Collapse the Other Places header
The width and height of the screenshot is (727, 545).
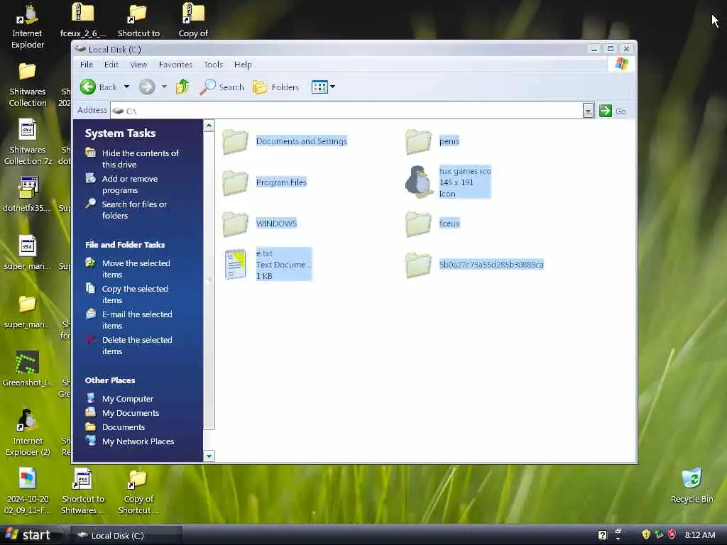click(x=110, y=380)
